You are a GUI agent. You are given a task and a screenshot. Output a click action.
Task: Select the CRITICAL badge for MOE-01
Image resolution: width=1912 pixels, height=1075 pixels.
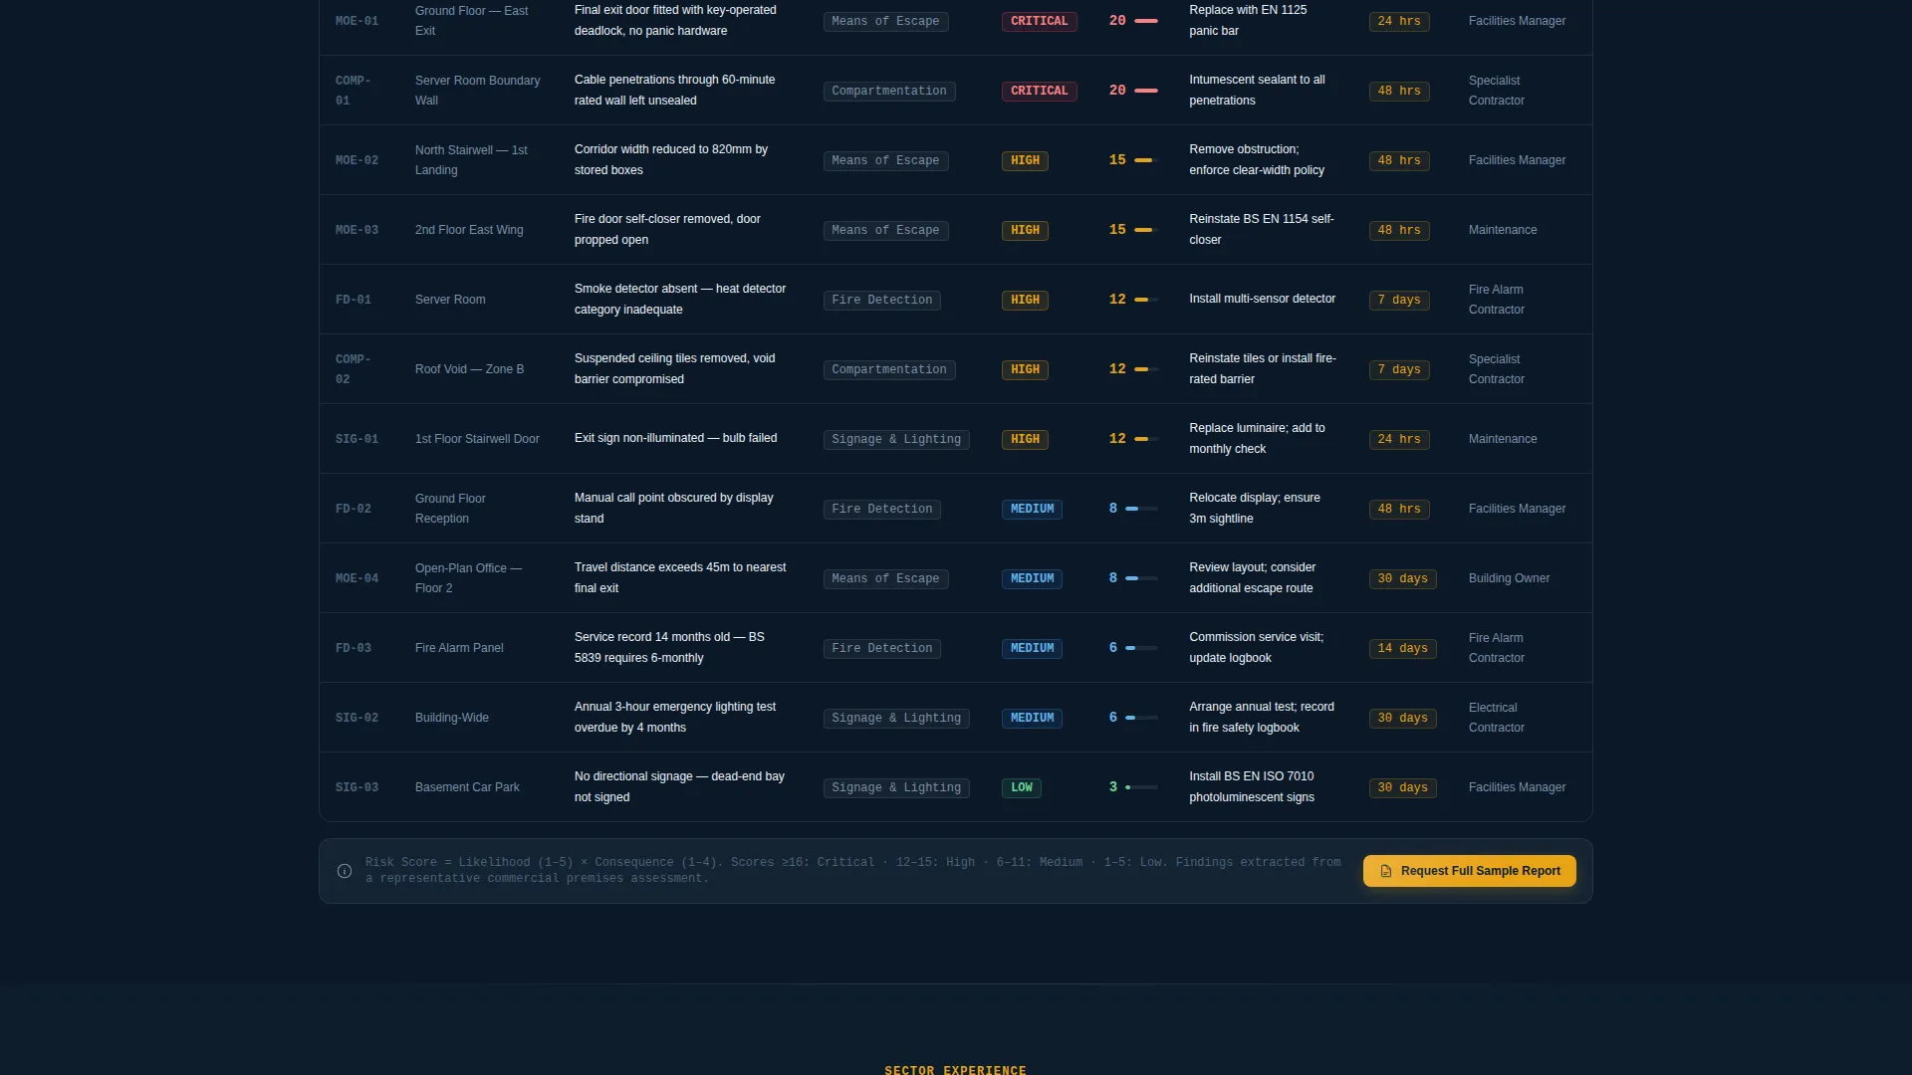(1039, 21)
